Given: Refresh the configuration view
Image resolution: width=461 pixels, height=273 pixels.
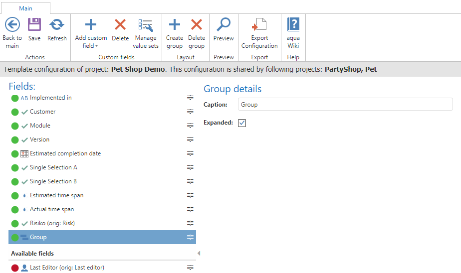Looking at the screenshot, I should (57, 24).
